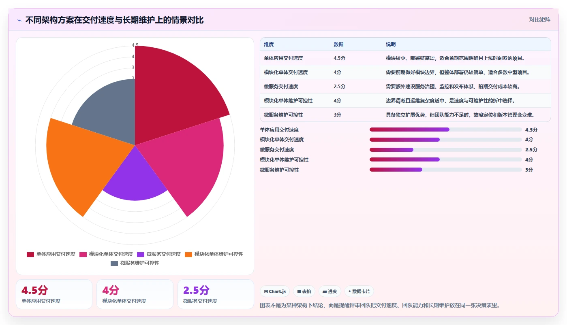Image resolution: width=567 pixels, height=325 pixels.
Task: Click the 模块化单体交付速度 progress bar
Action: pyautogui.click(x=446, y=140)
